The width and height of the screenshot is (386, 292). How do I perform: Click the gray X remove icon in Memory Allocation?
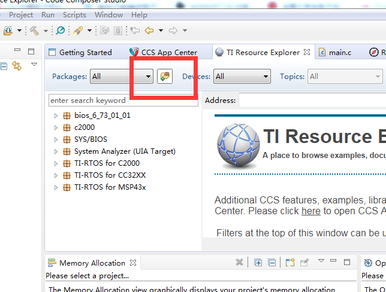[239, 263]
